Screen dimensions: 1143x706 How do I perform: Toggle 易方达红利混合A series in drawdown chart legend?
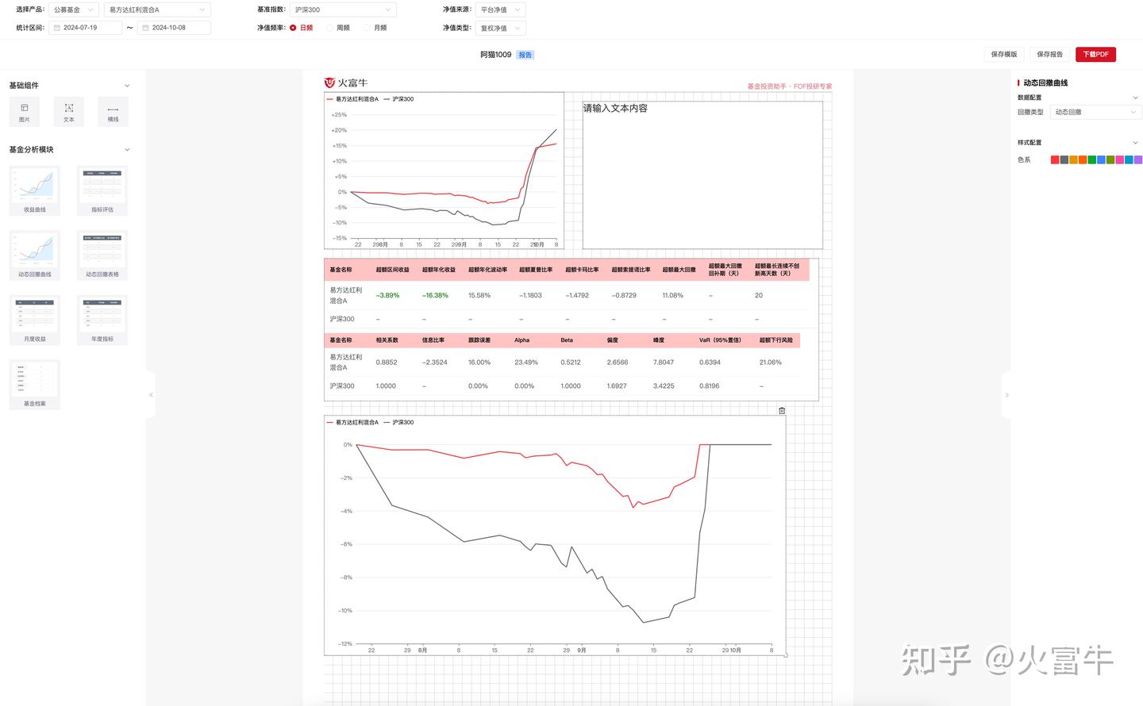tap(352, 422)
